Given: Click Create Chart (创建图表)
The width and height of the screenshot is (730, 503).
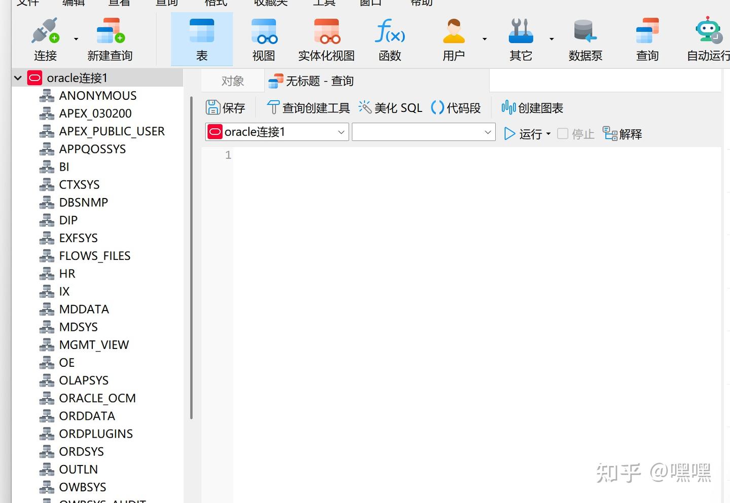Looking at the screenshot, I should pos(532,108).
